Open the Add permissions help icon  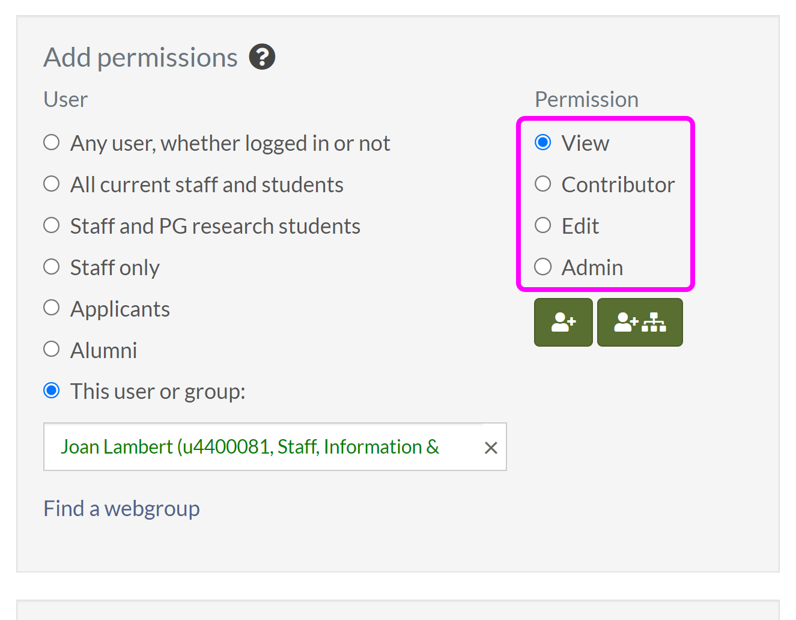pos(262,57)
